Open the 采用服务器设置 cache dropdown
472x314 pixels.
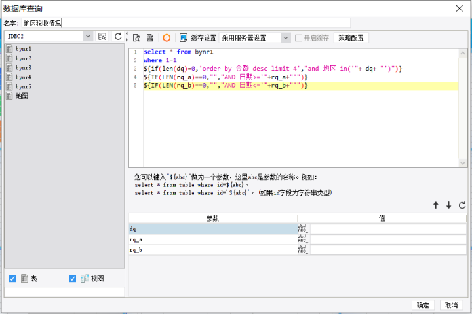point(285,38)
